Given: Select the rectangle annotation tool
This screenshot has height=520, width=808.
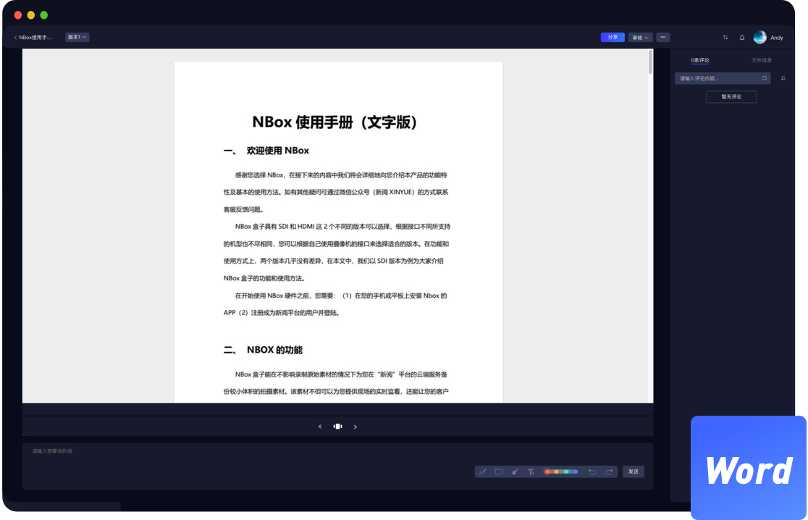Looking at the screenshot, I should pyautogui.click(x=499, y=471).
